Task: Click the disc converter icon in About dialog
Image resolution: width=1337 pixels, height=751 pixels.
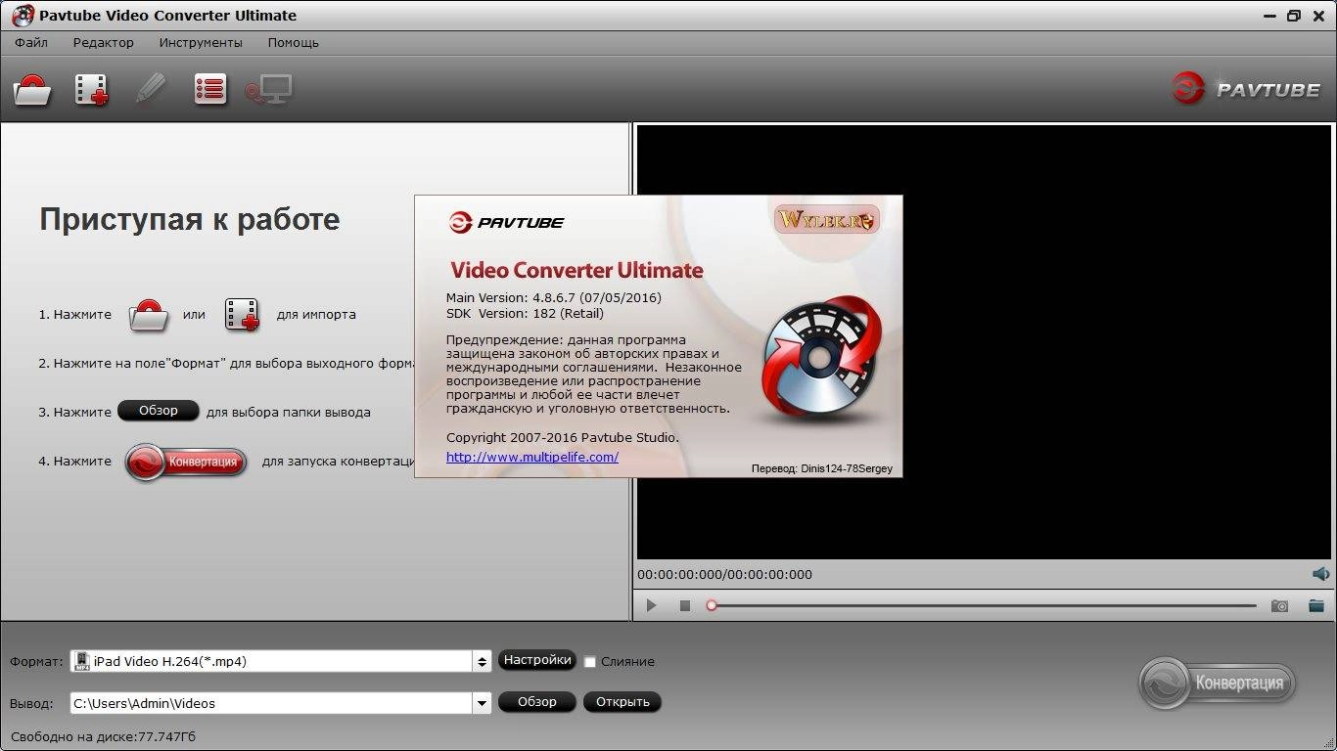Action: [820, 360]
